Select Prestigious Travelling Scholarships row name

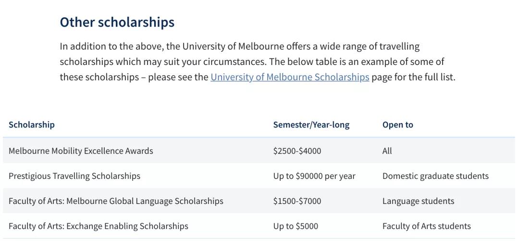(x=74, y=176)
